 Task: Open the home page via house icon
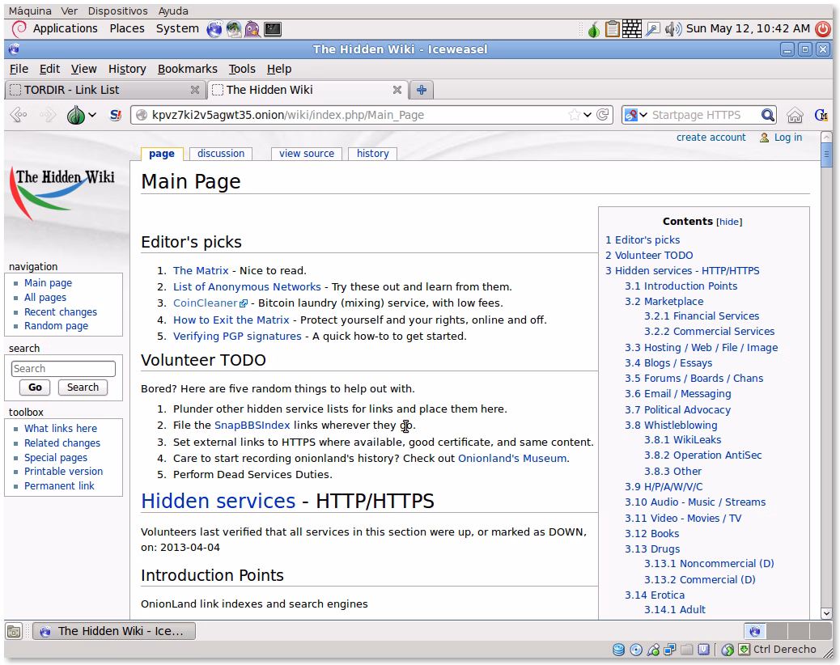pyautogui.click(x=795, y=115)
